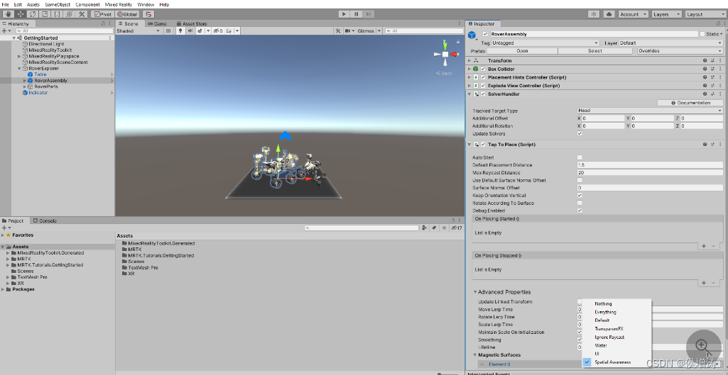
Task: Expand MixedRealityPlayspace in the Hierarchy
Action: coord(19,56)
